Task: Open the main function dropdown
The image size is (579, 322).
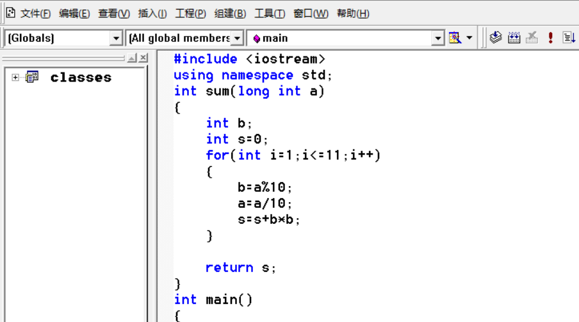Action: click(438, 38)
